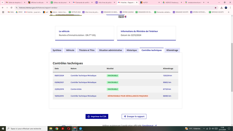Image resolution: width=233 pixels, height=131 pixels.
Task: Select the Contrôles techniques tab
Action: (x=151, y=50)
